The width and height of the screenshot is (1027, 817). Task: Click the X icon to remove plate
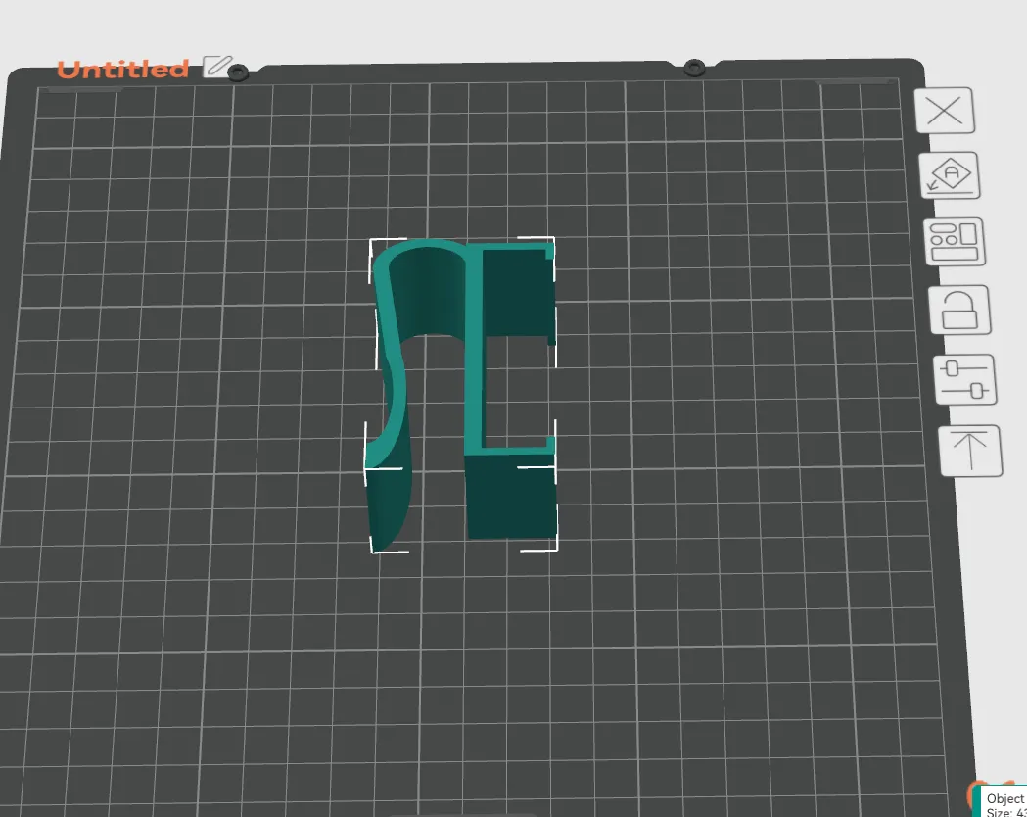point(944,111)
